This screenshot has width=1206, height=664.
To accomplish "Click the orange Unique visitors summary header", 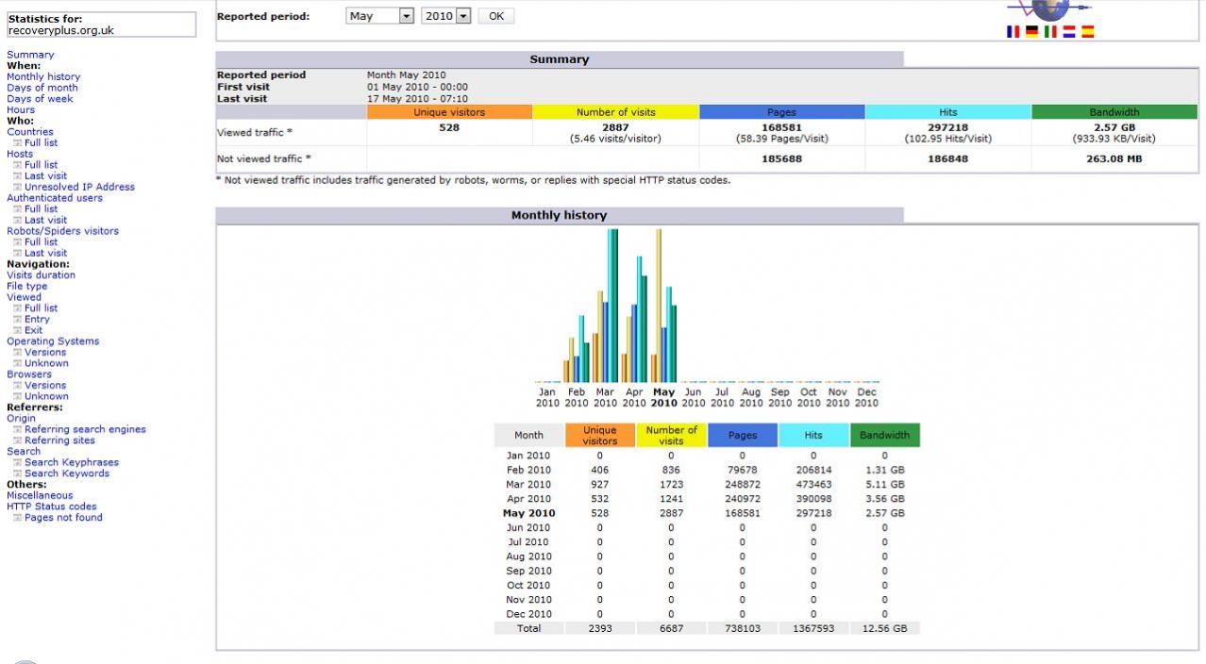I will tap(449, 112).
